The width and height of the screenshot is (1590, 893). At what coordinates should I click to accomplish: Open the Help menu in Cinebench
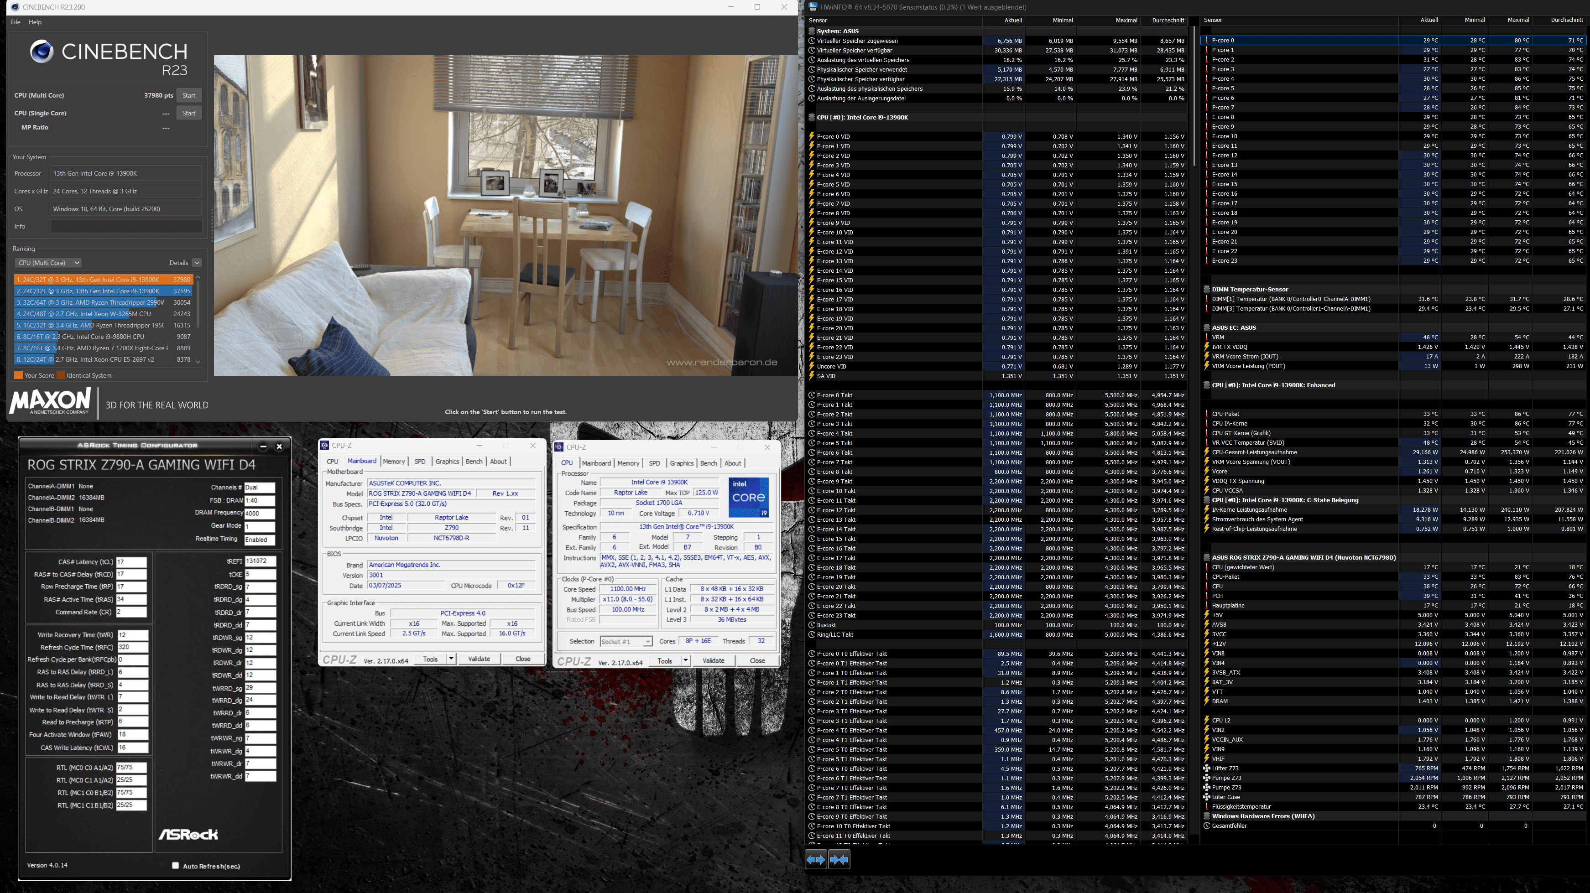35,22
